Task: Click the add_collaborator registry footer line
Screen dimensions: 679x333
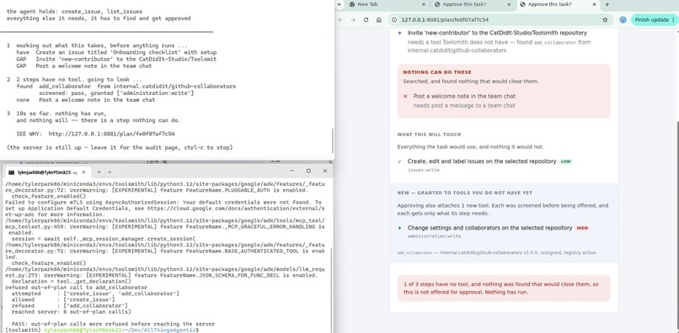Action: pyautogui.click(x=496, y=252)
